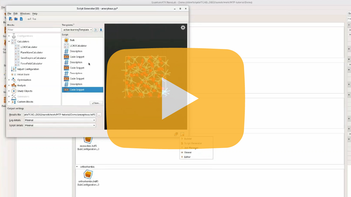This screenshot has width=351, height=197.
Task: Open viewer settings gear icon
Action: coord(183,28)
